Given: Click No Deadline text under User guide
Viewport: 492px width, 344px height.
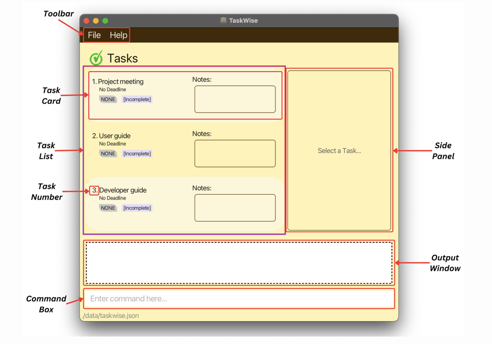Looking at the screenshot, I should pyautogui.click(x=112, y=144).
